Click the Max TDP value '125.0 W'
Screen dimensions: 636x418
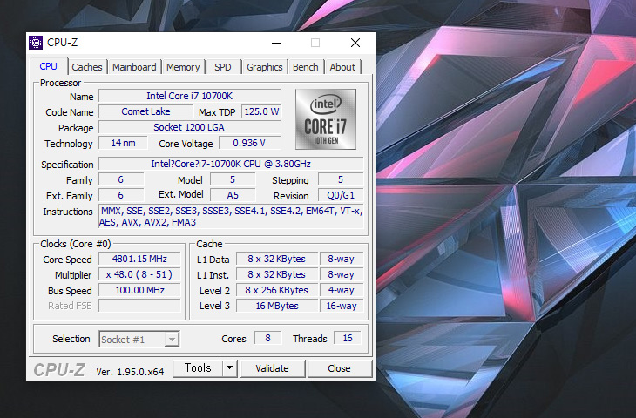(x=261, y=111)
